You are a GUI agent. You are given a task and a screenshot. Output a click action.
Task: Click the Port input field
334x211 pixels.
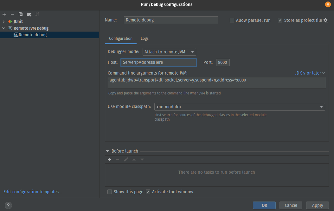pos(222,62)
